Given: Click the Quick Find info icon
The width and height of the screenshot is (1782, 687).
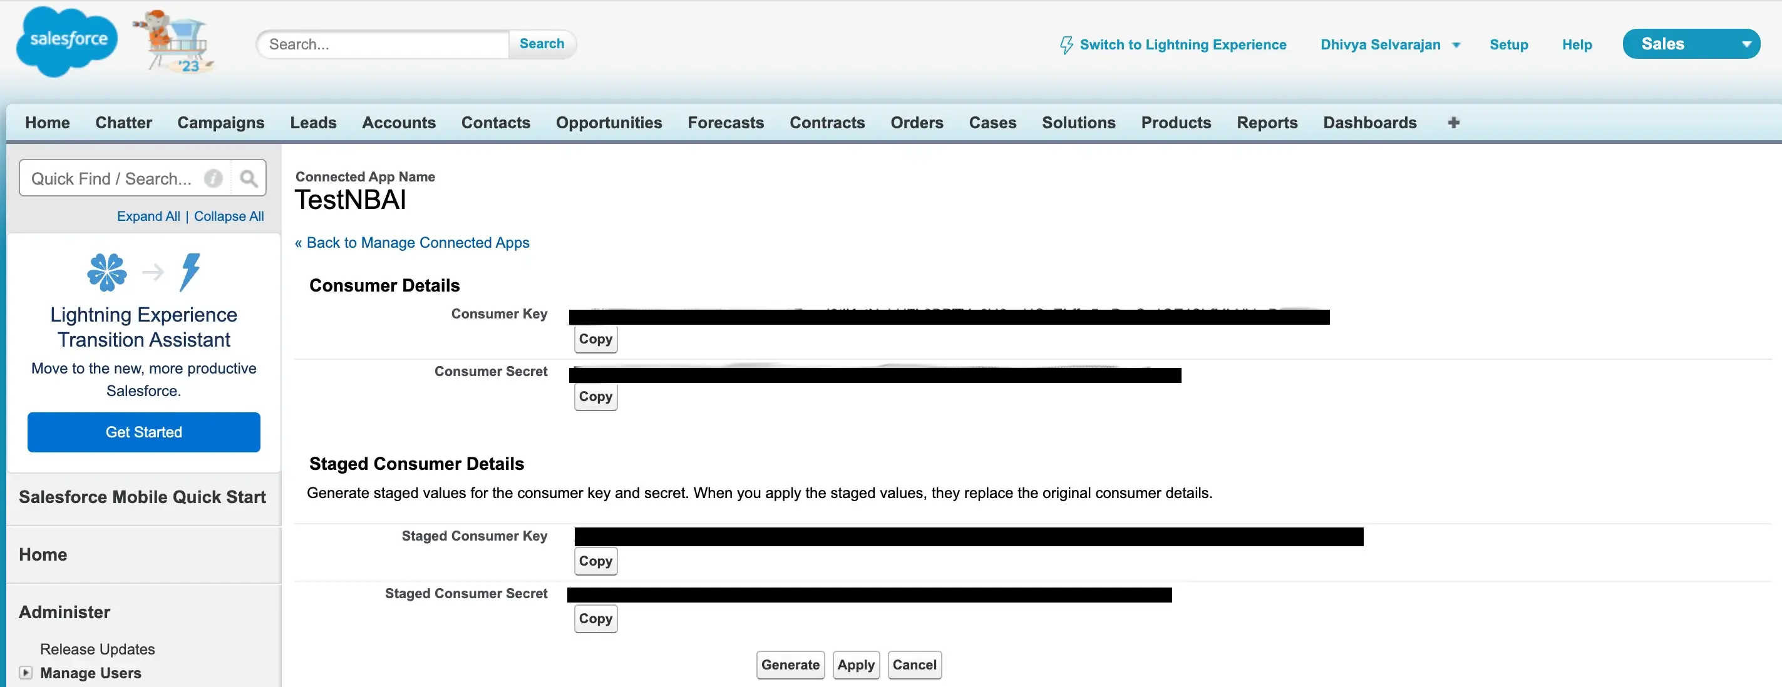Looking at the screenshot, I should pyautogui.click(x=213, y=178).
